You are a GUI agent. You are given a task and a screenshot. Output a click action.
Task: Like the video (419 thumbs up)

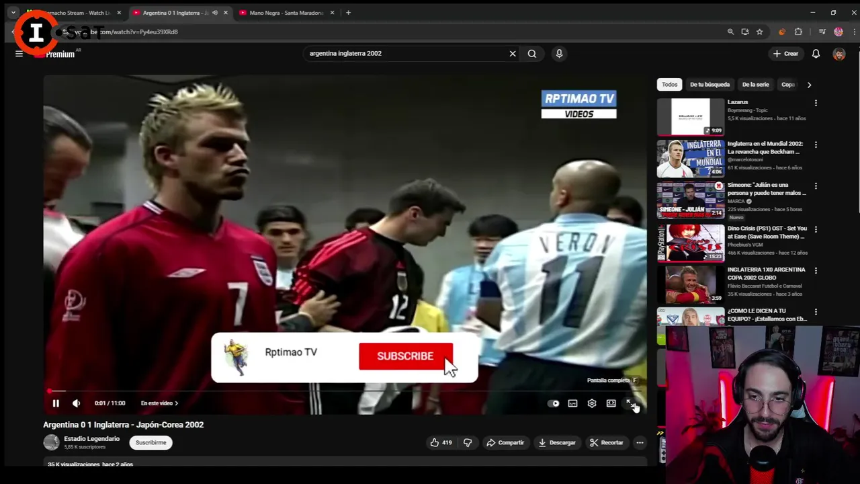pos(441,442)
